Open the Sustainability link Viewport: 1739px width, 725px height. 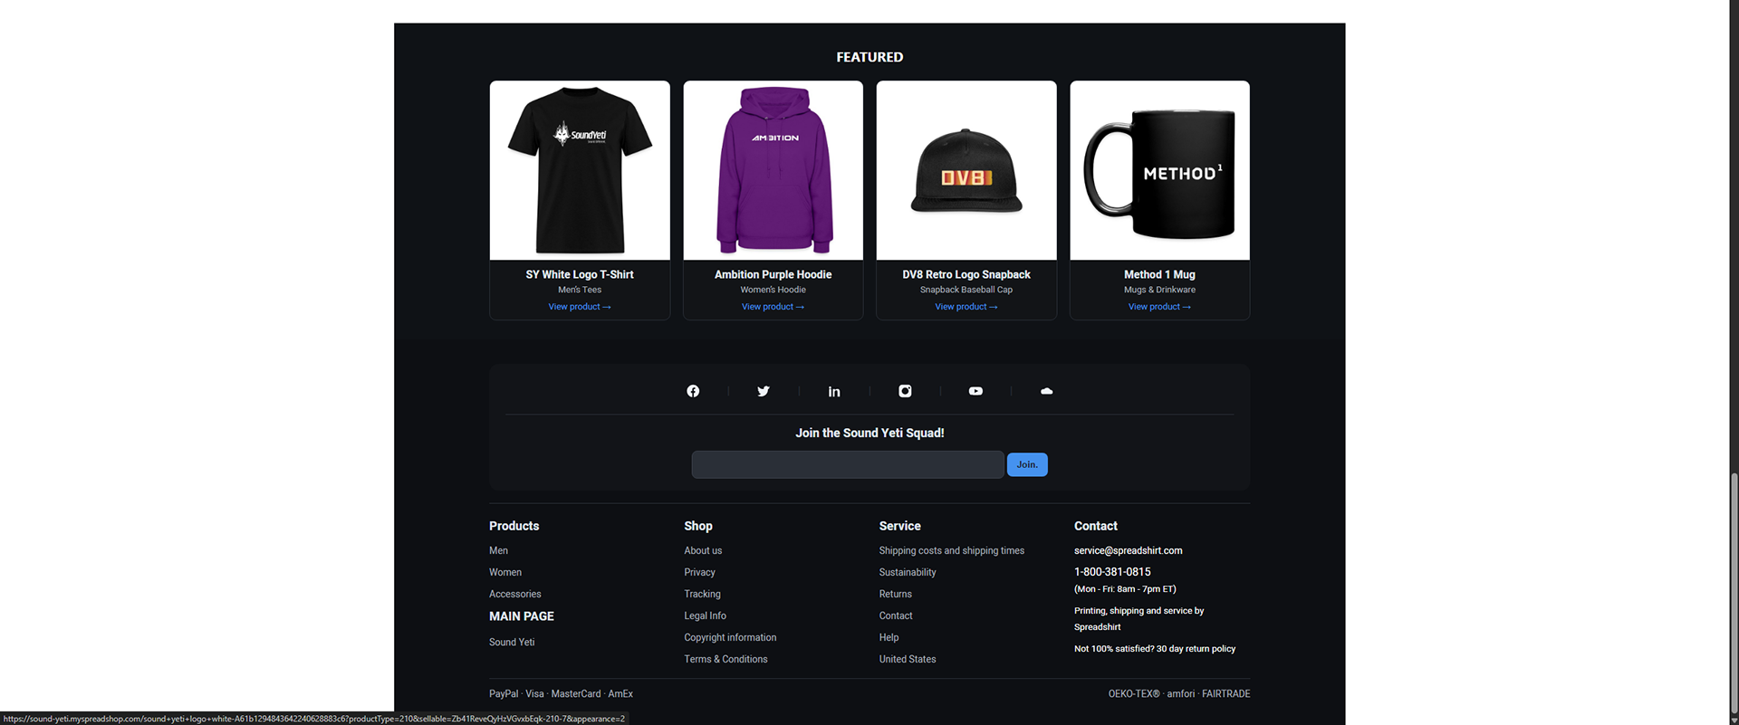pos(908,572)
